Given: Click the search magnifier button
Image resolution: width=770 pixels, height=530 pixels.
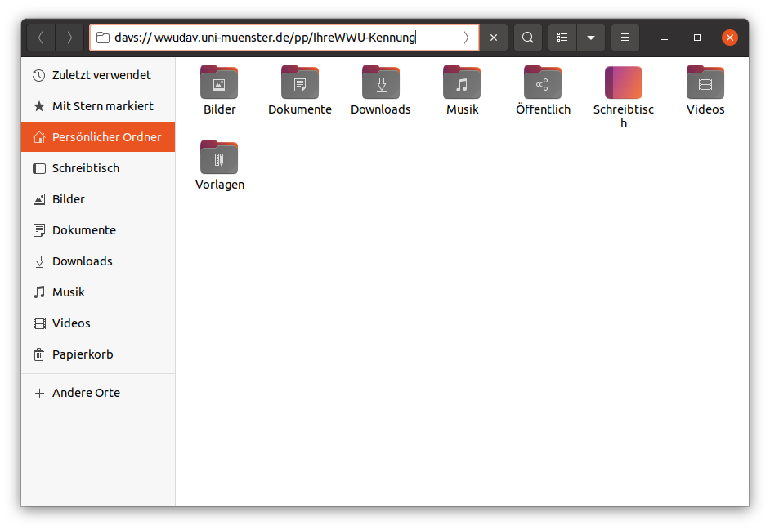Looking at the screenshot, I should (528, 38).
